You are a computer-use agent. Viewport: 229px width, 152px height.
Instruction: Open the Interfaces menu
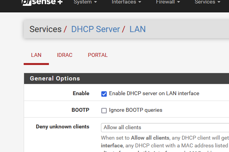click(126, 2)
